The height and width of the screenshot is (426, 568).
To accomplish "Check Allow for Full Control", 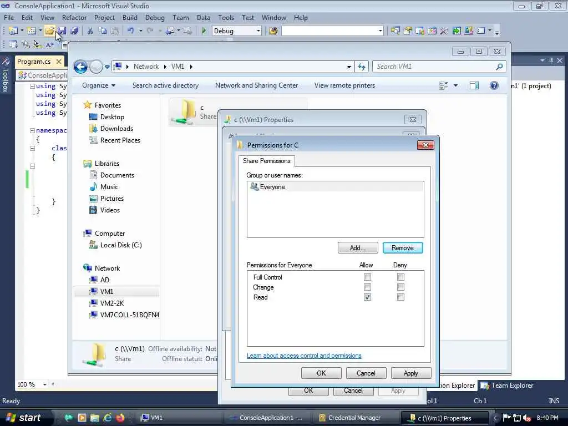I will point(367,277).
